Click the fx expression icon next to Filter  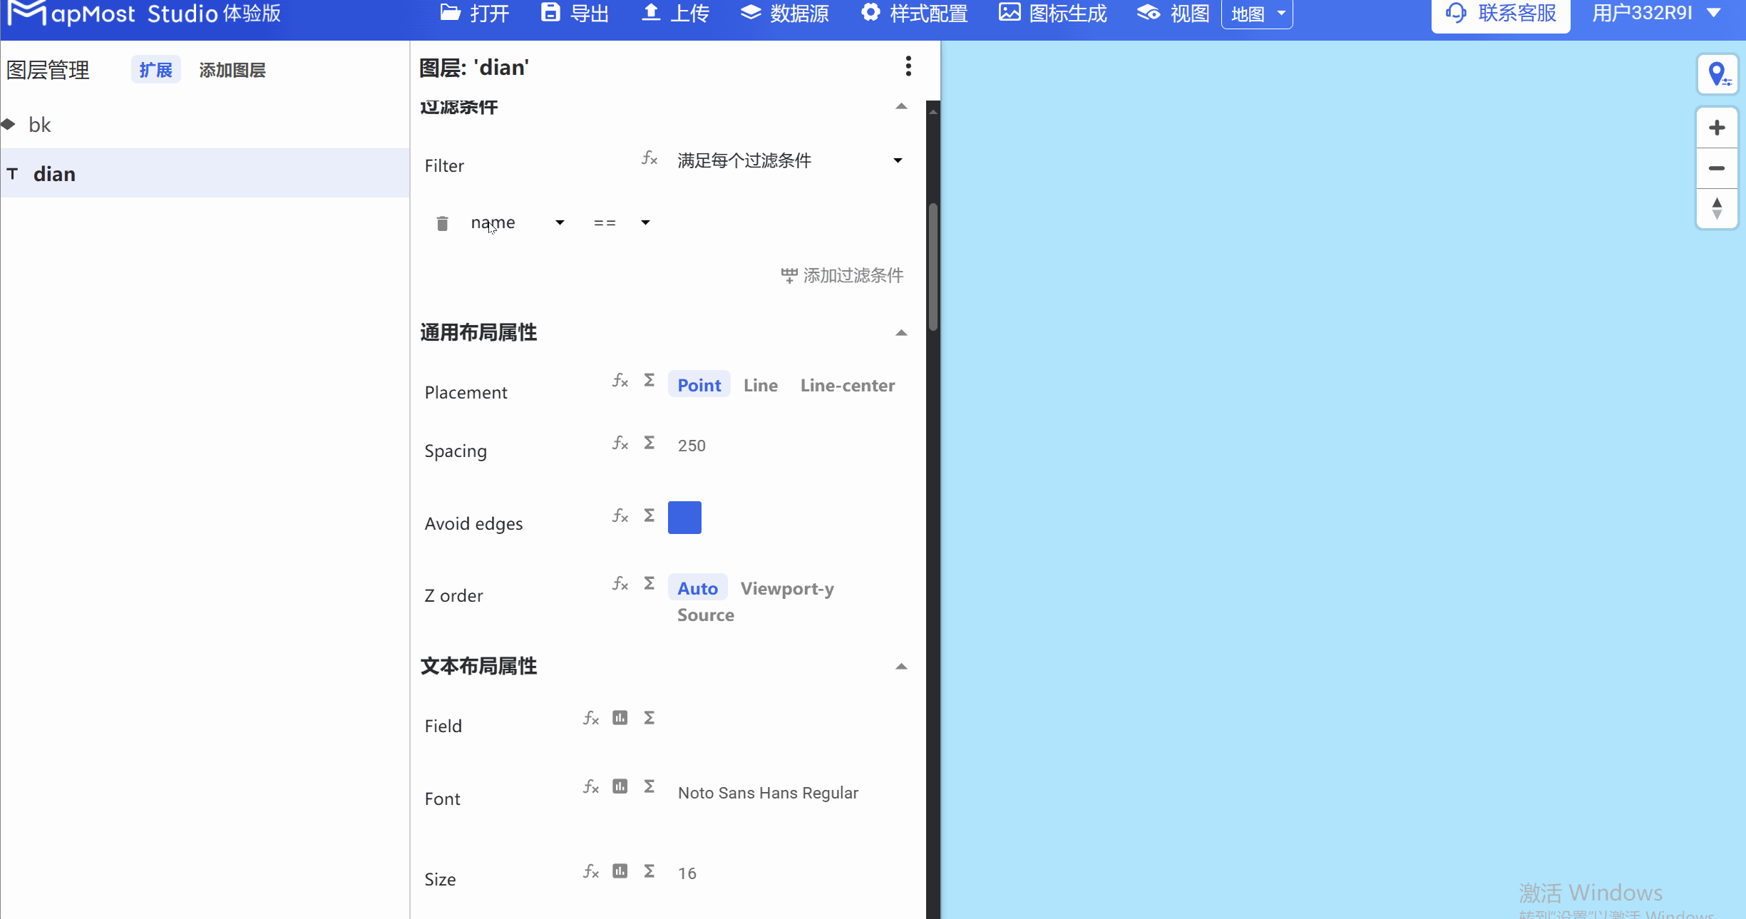coord(648,159)
